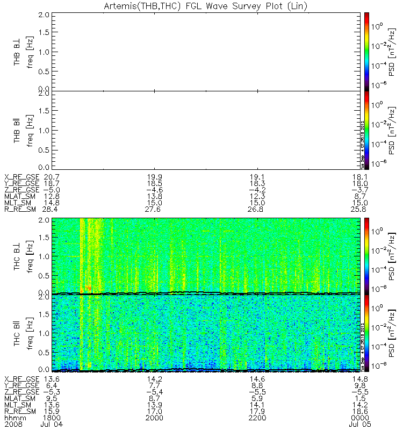Click inside the THC B⊥ spectrogram
403x430 pixels.
[x=206, y=256]
